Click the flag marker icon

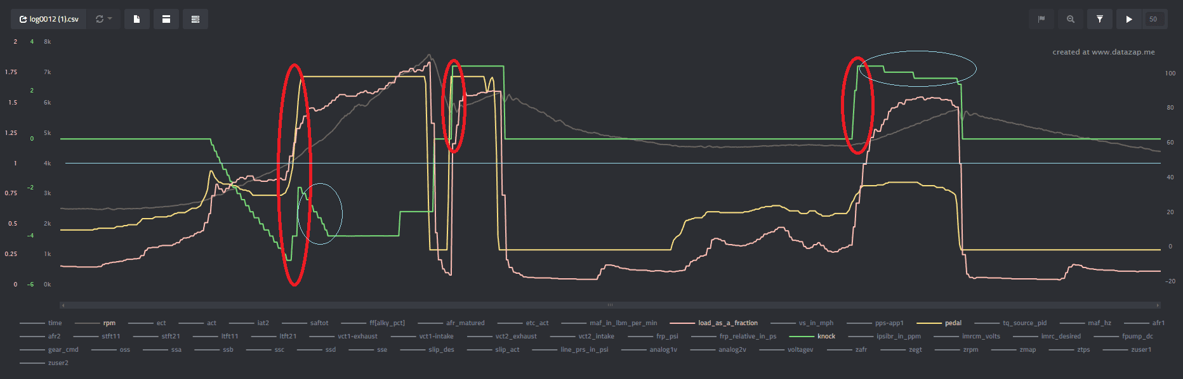[1041, 19]
